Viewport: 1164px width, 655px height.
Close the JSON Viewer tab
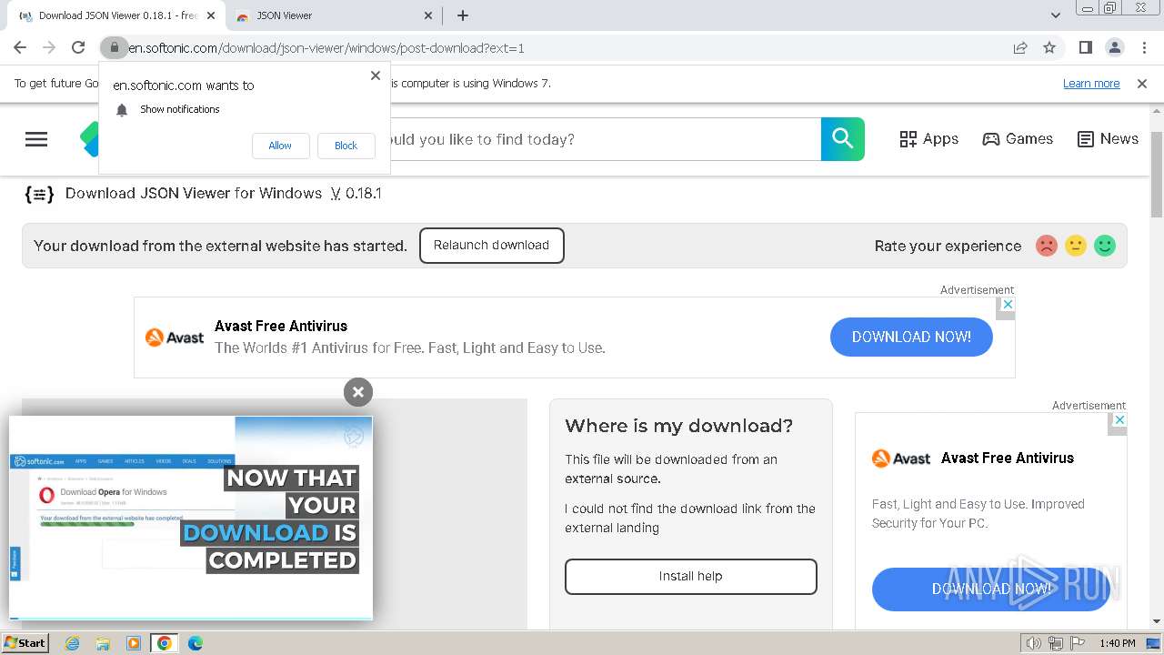(x=429, y=15)
